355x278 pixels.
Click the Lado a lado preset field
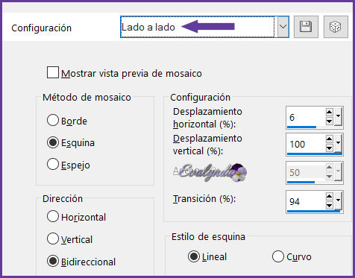(198, 27)
